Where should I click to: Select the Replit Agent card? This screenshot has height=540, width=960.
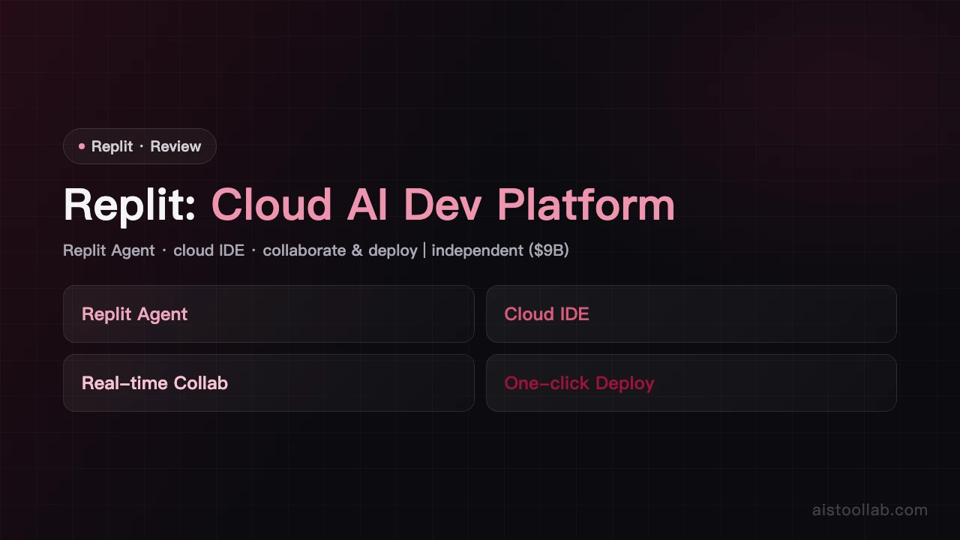coord(268,313)
